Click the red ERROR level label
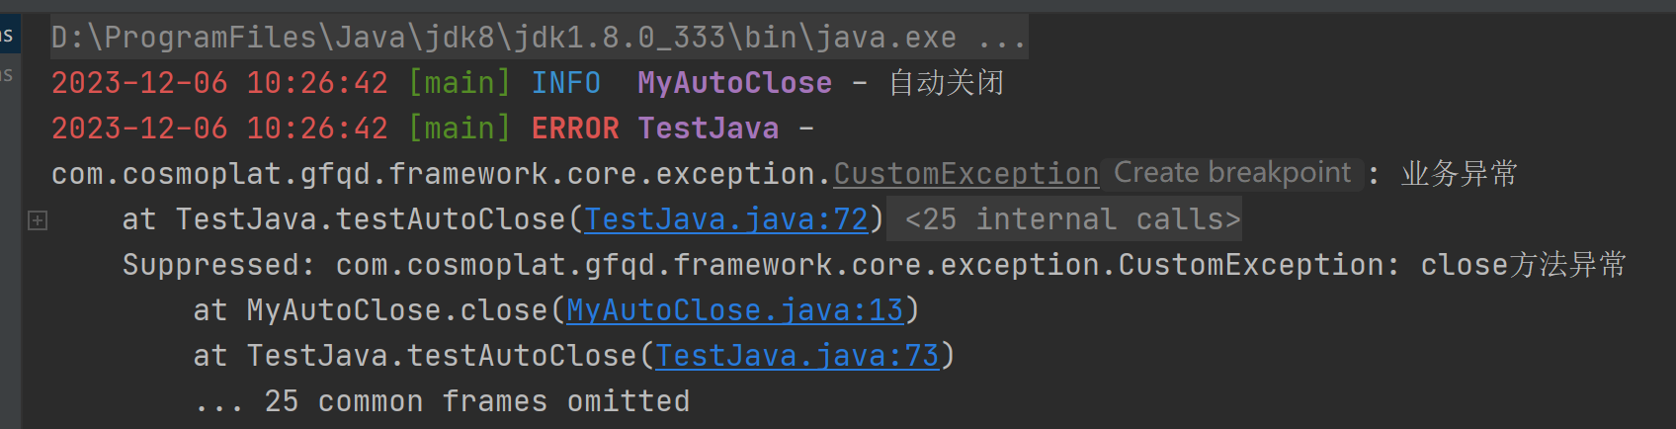Screen dimensions: 1676x429 pos(575,129)
